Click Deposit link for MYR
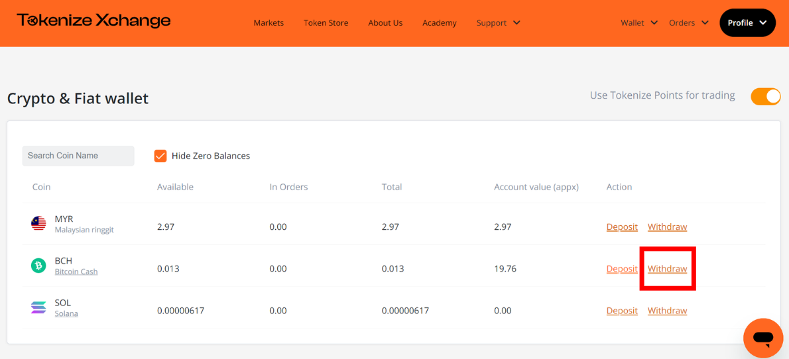 coord(622,227)
